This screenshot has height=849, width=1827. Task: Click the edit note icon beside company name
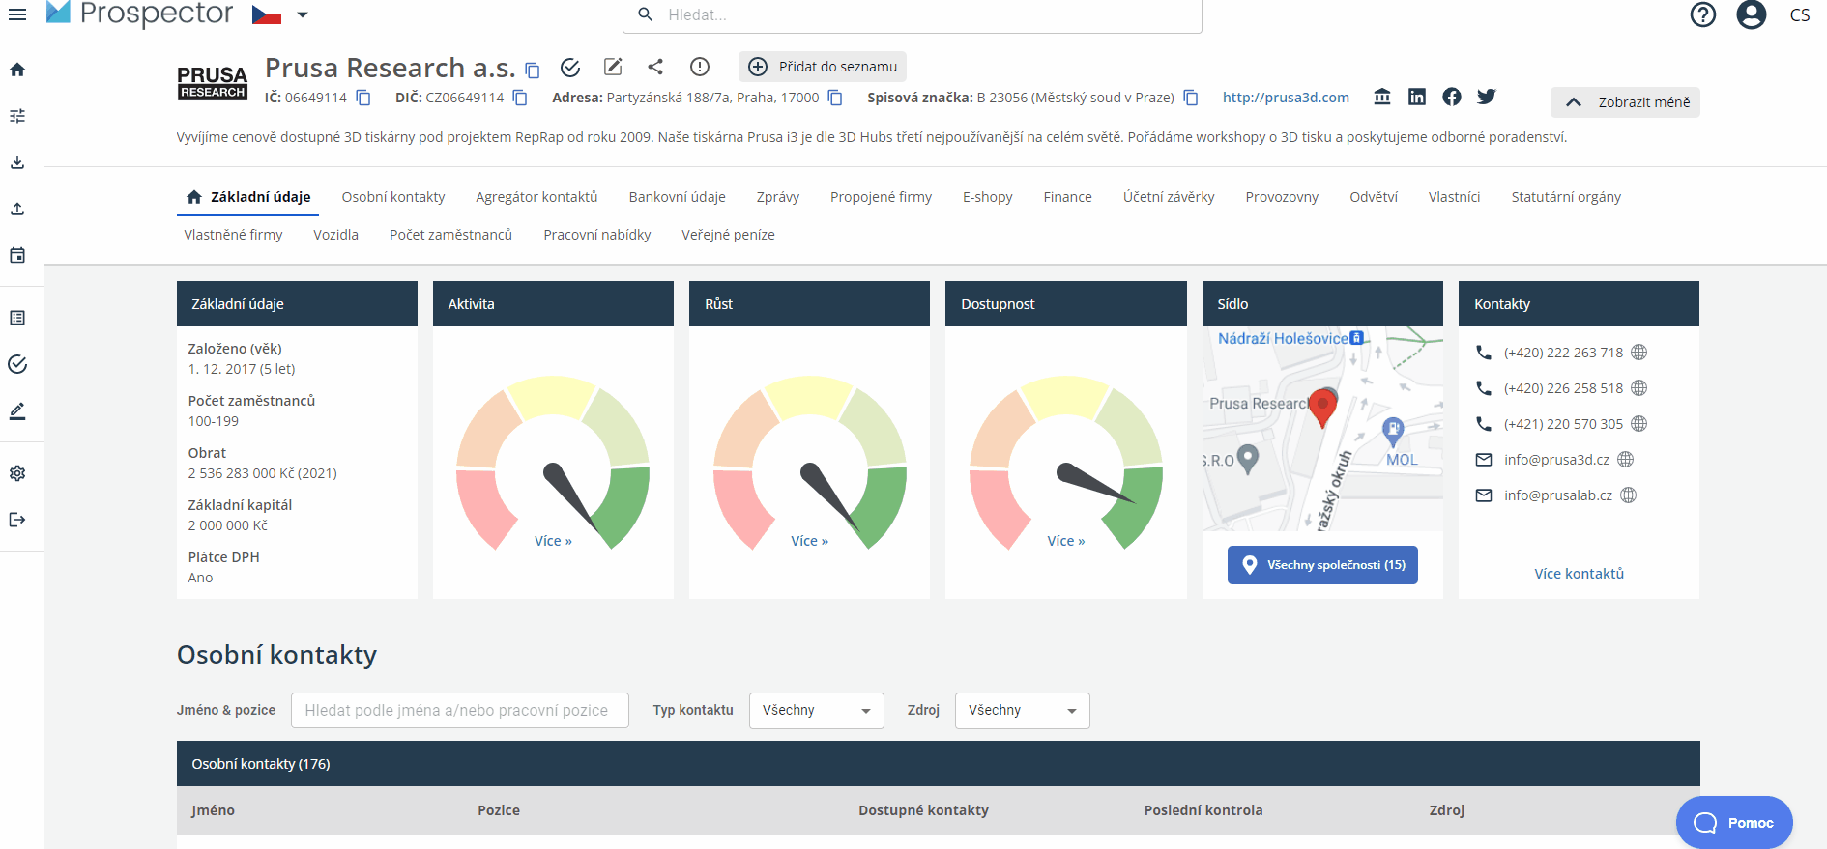tap(613, 67)
